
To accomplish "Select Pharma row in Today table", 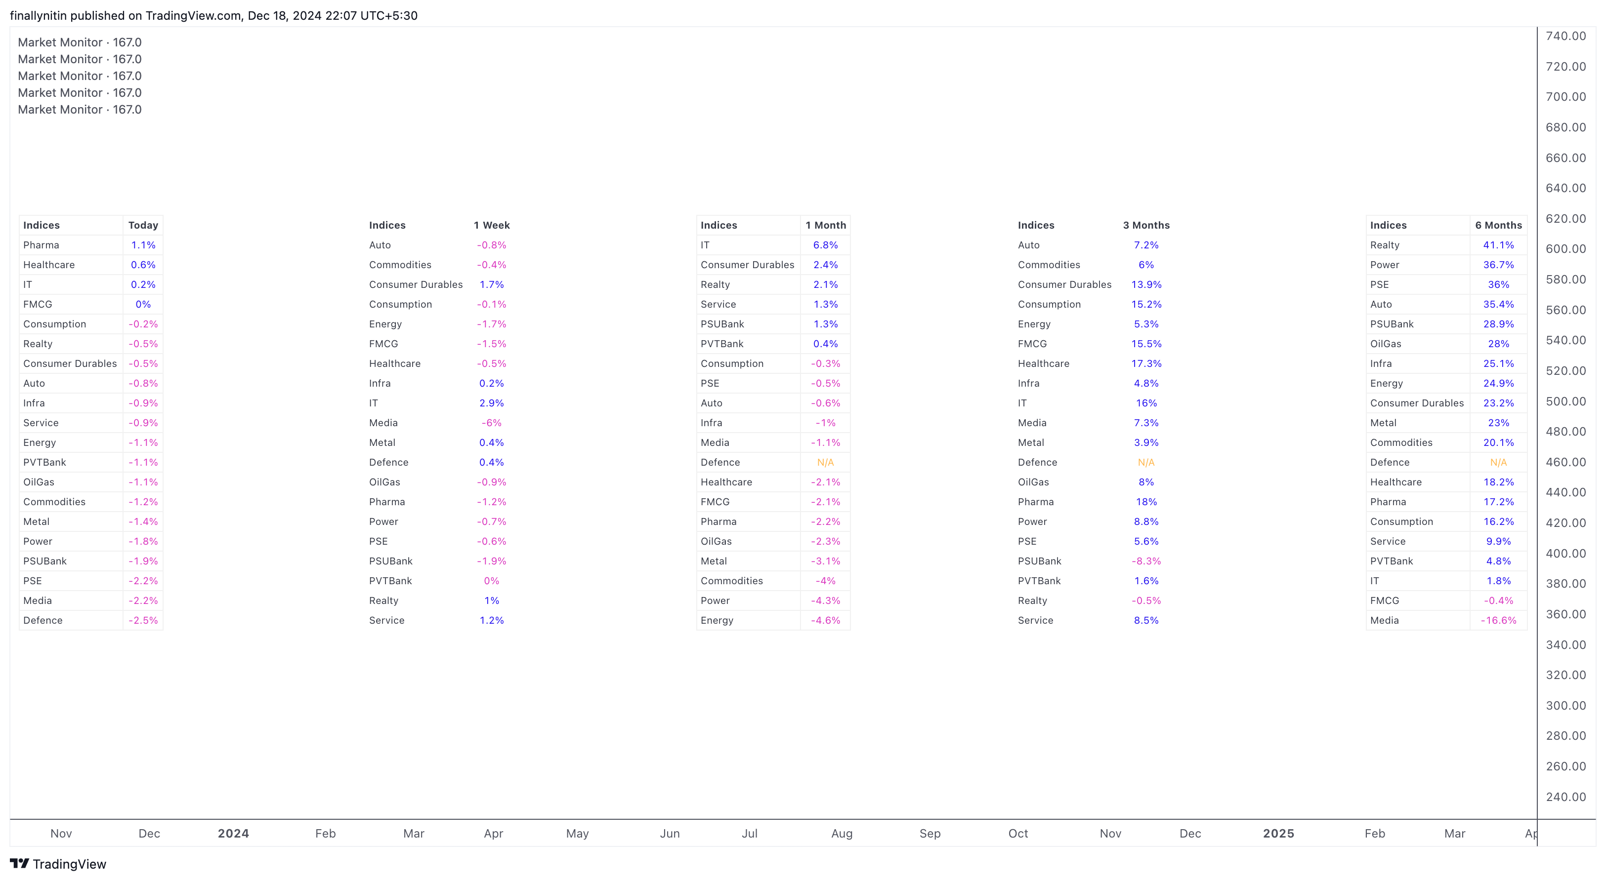I will point(91,245).
